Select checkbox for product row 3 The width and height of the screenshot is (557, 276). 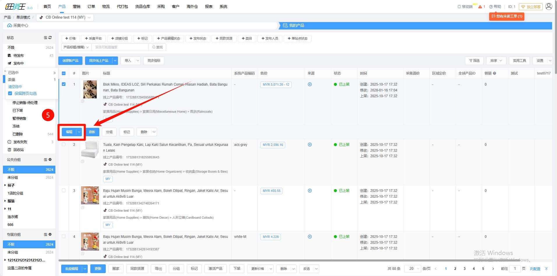[64, 190]
